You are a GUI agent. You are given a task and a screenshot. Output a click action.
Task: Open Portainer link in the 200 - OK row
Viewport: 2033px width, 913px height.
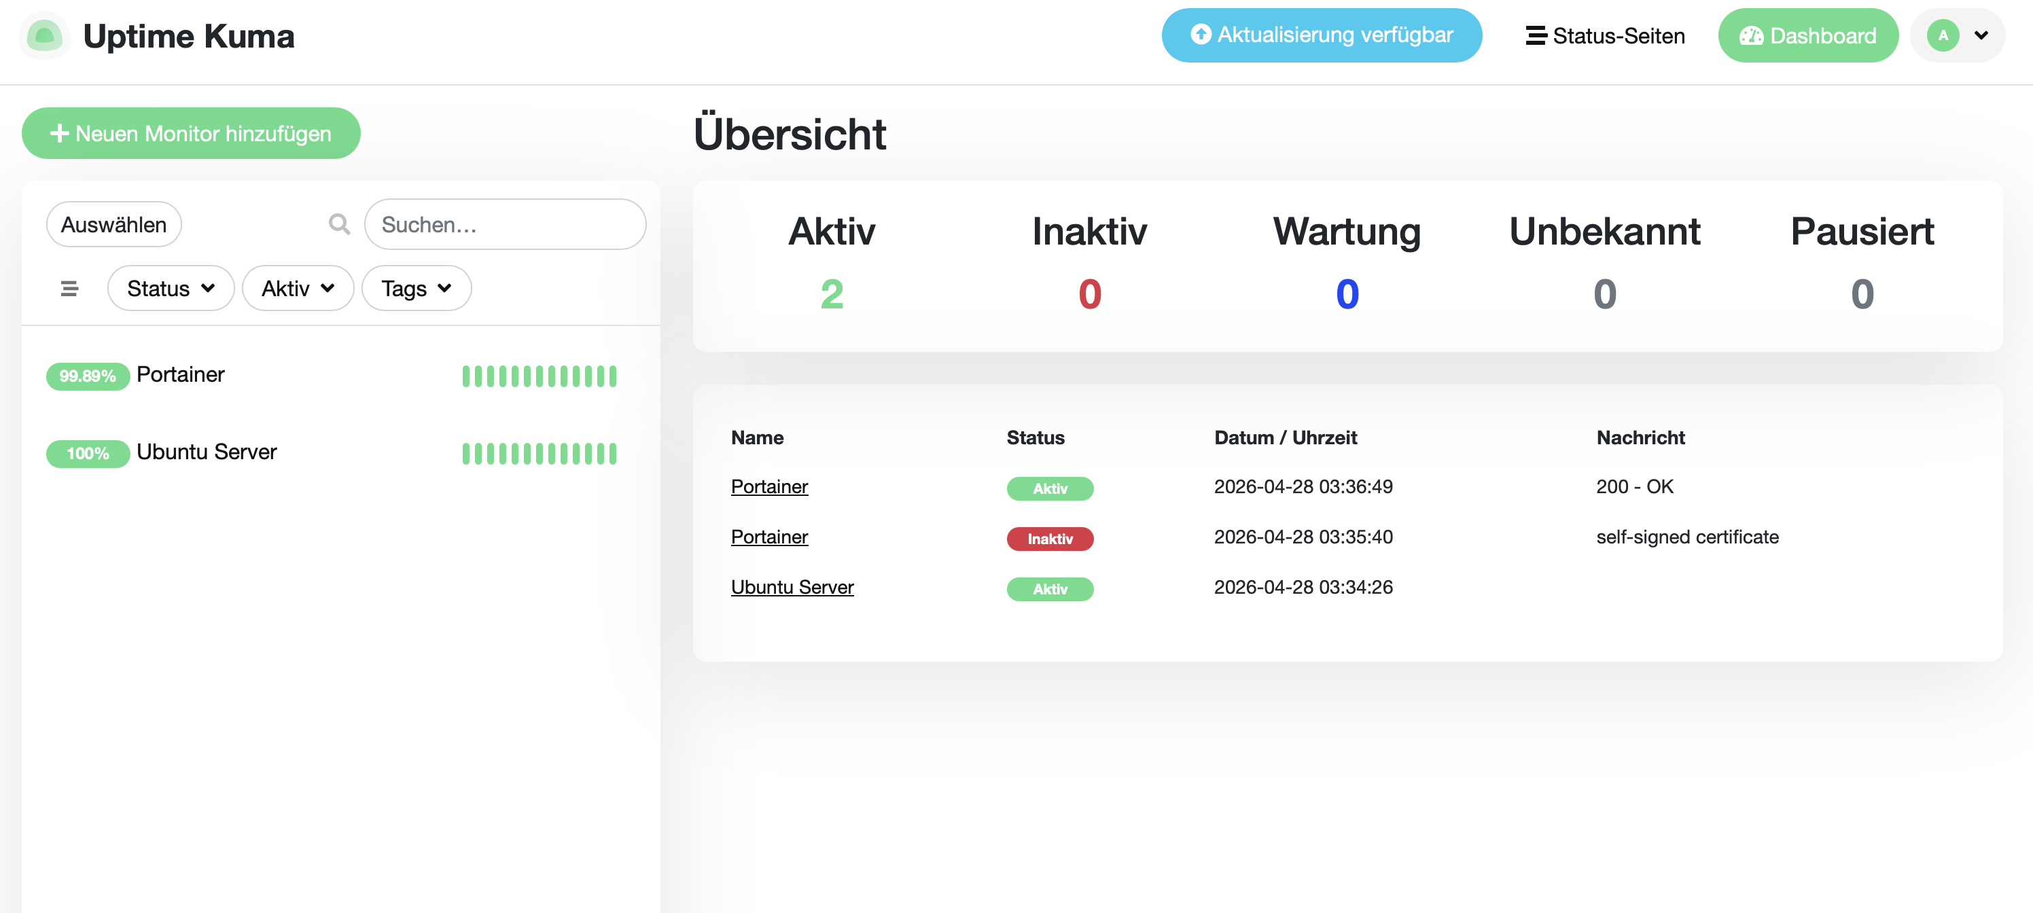[768, 486]
